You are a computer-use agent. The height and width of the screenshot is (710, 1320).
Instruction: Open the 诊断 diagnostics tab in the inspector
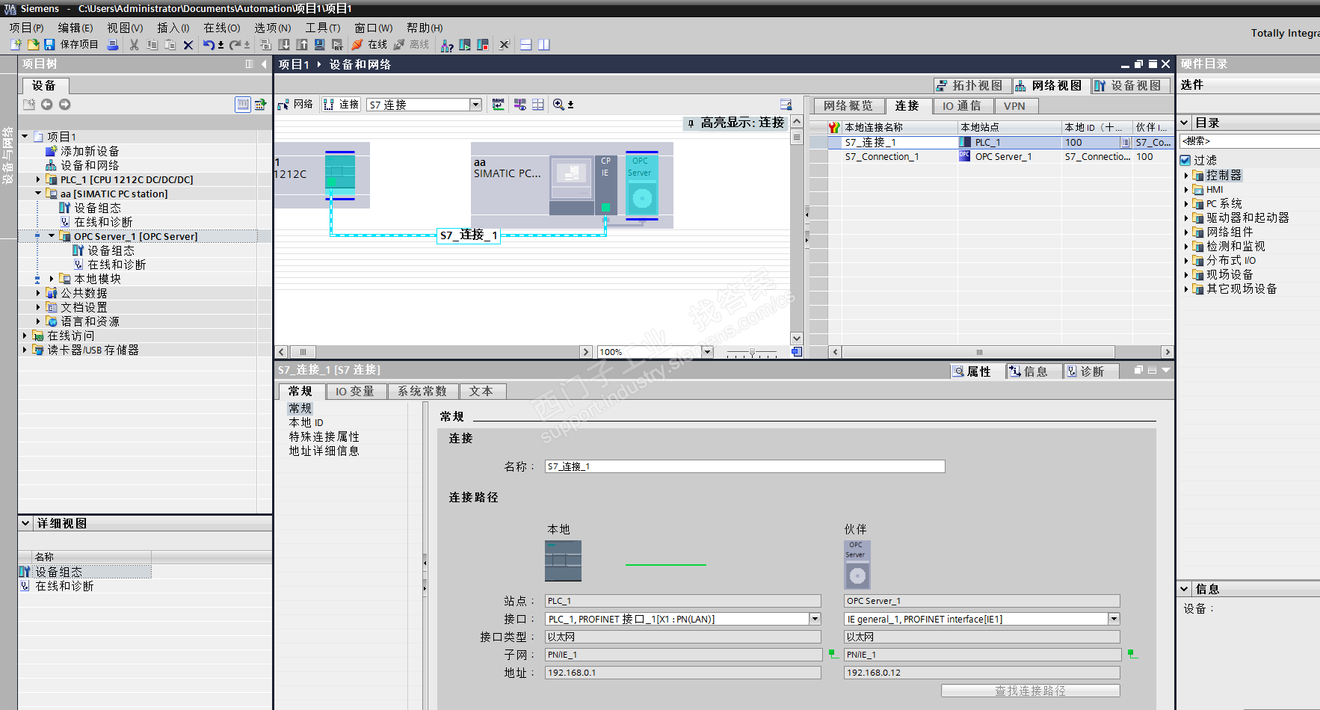pos(1092,371)
